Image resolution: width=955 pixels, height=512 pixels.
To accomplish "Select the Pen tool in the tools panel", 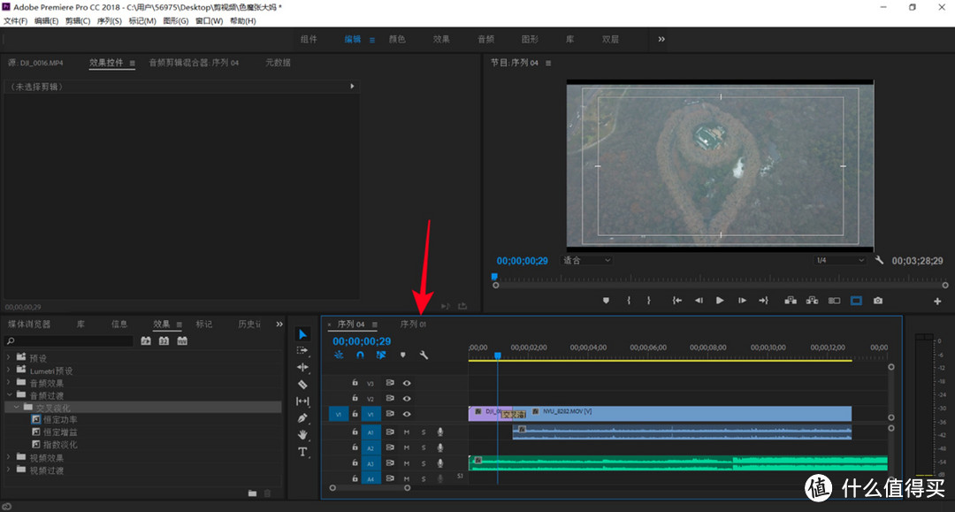I will tap(302, 418).
